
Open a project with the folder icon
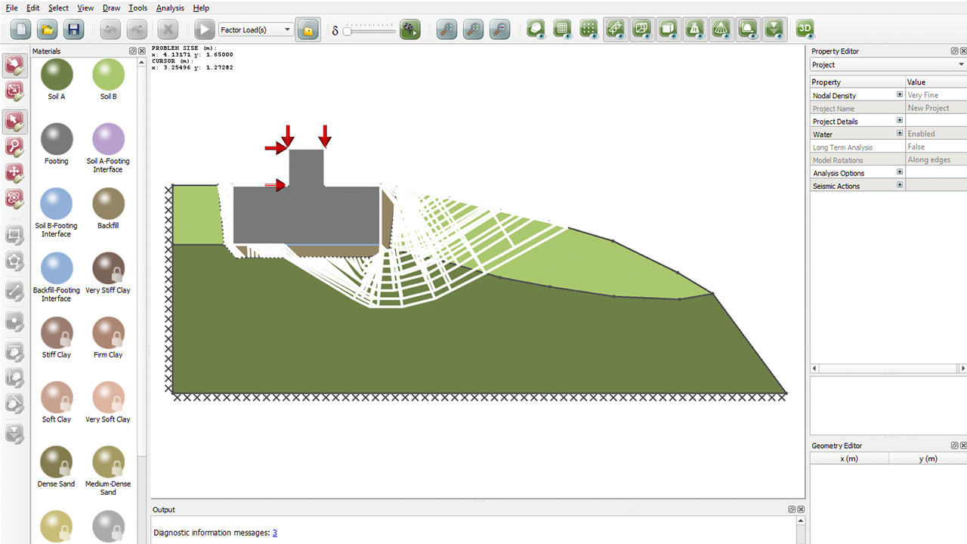point(47,29)
